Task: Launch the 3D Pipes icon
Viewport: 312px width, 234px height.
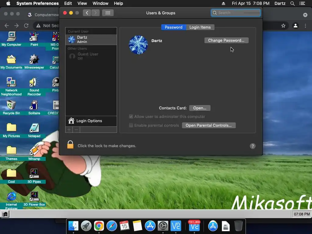Action: 34,176
